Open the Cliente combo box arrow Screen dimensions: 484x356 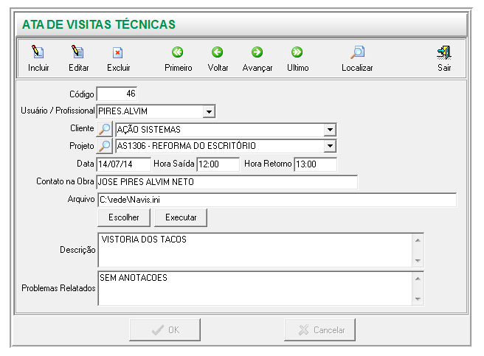pos(329,130)
